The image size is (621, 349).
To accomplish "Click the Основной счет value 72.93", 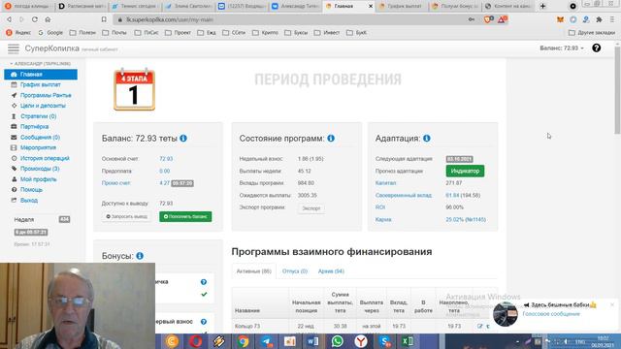I will coord(166,159).
